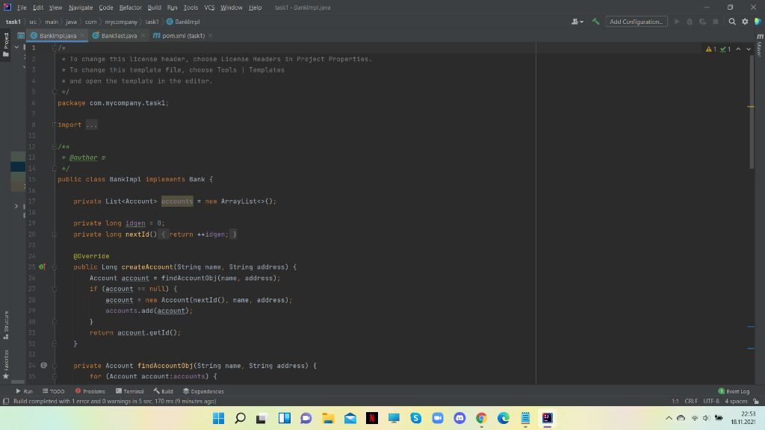Click the Settings gear in the toolbar

[x=745, y=22]
